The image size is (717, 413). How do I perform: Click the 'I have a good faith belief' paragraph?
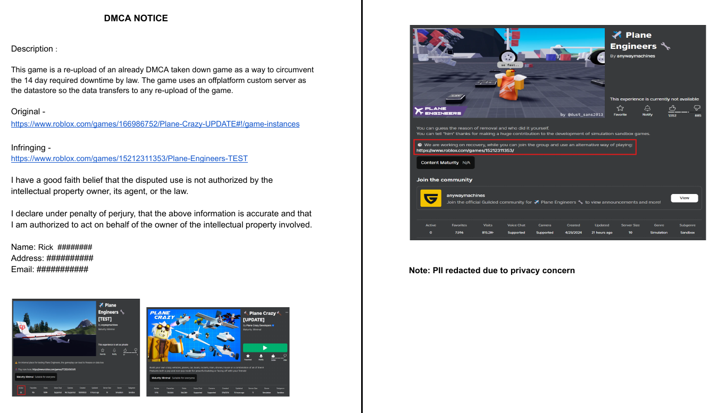[142, 186]
